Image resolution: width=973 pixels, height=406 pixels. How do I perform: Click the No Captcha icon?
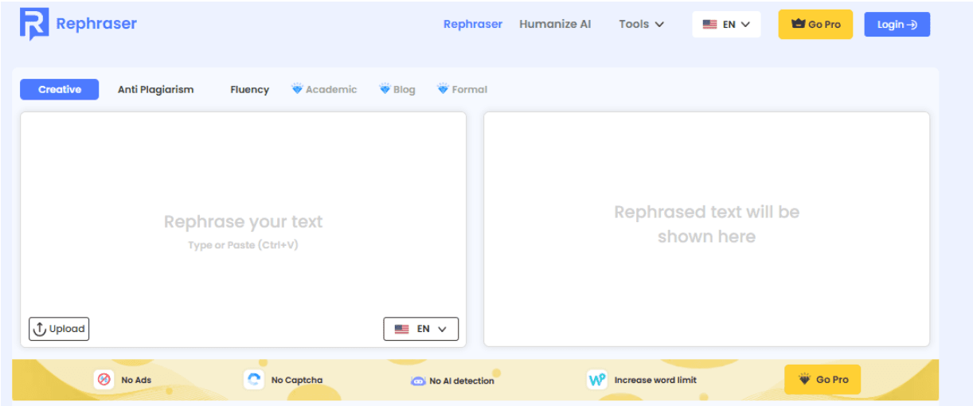pyautogui.click(x=254, y=380)
